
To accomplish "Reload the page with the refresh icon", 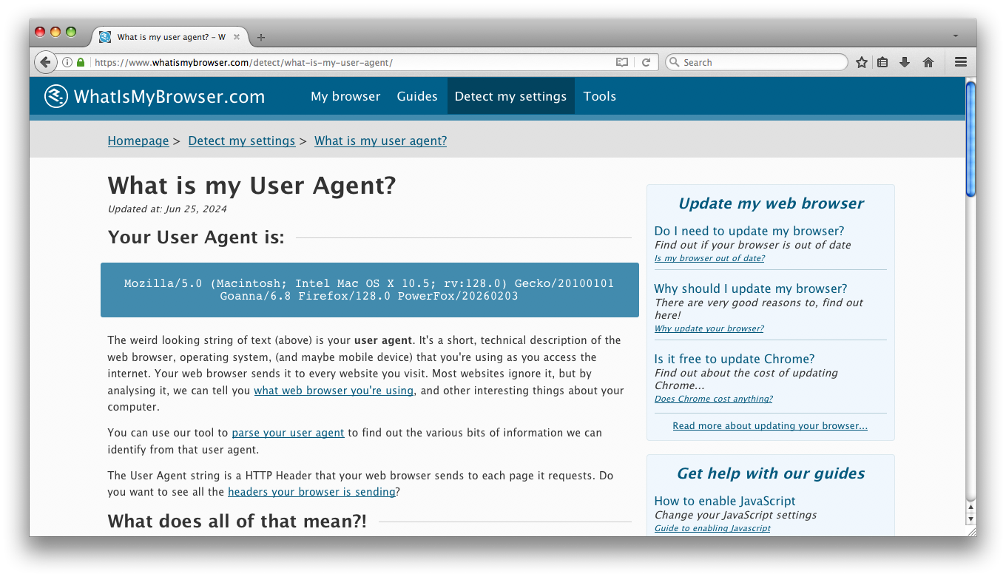I will [646, 62].
